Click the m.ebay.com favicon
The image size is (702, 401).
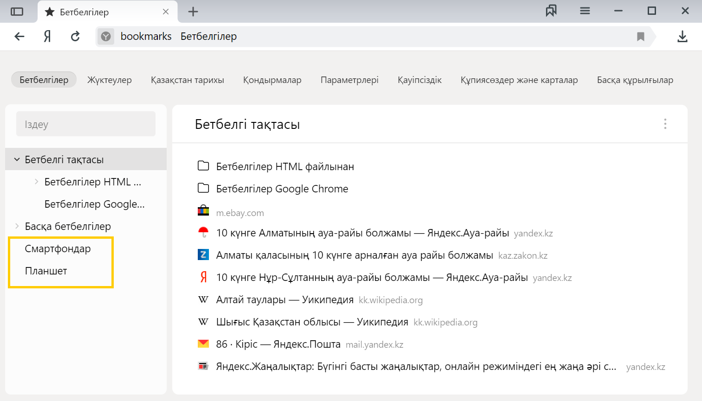click(x=203, y=210)
